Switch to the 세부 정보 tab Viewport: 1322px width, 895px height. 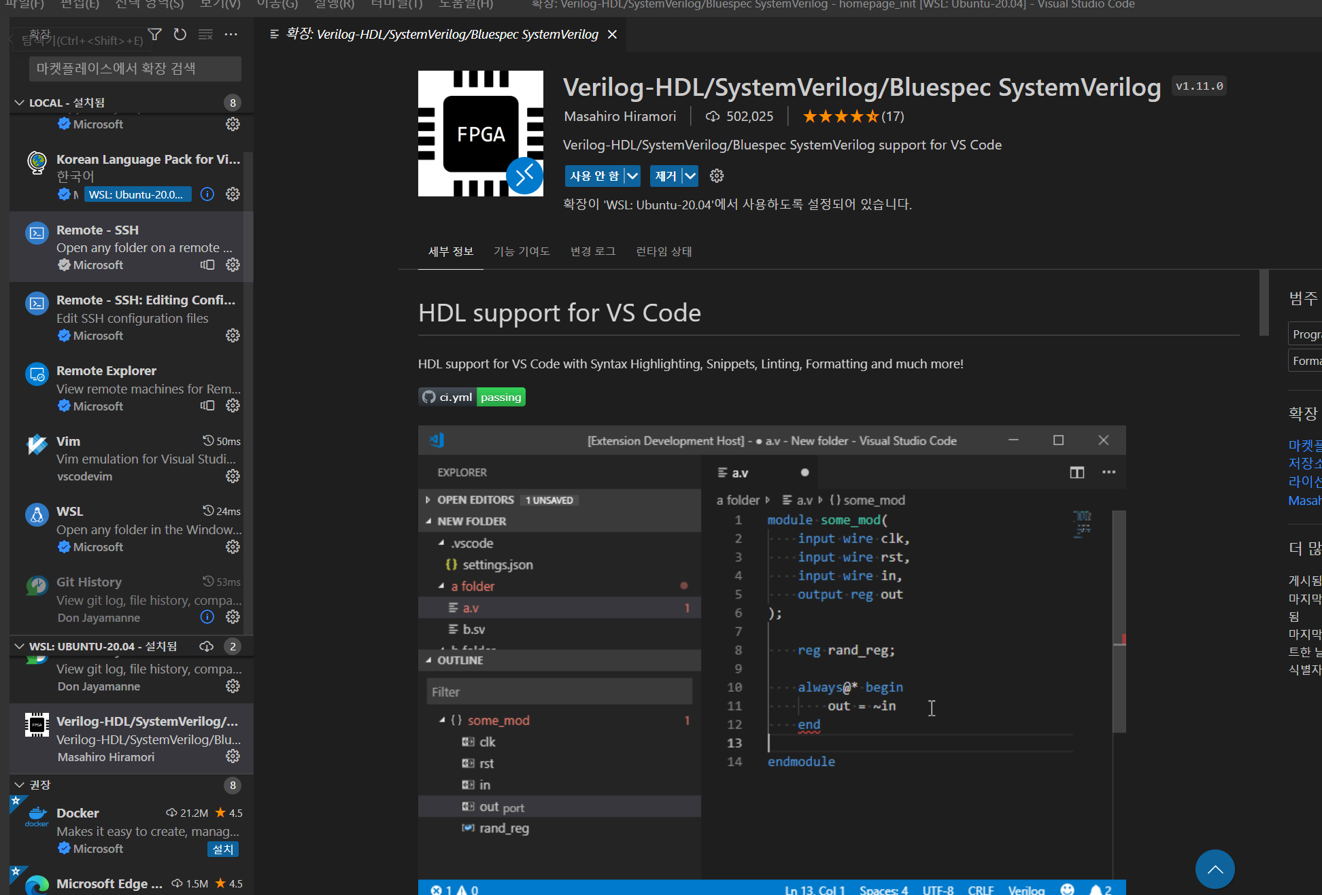click(451, 251)
